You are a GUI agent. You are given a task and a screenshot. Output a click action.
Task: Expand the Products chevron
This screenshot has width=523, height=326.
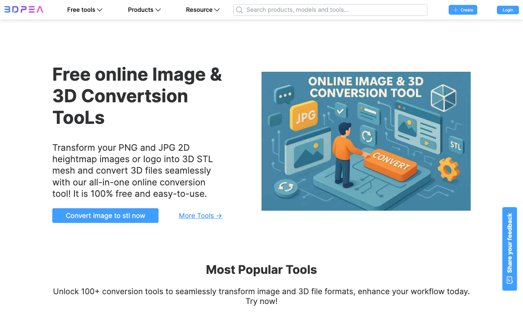158,10
